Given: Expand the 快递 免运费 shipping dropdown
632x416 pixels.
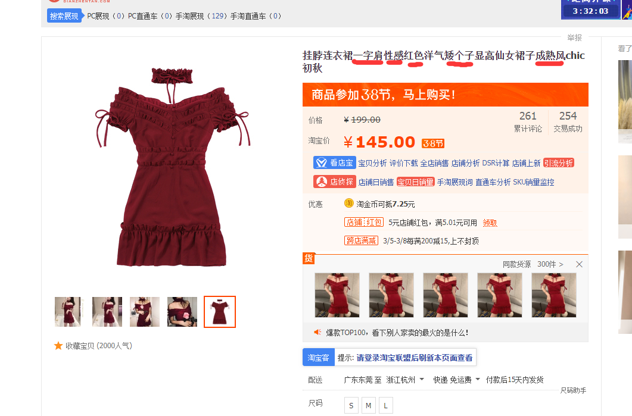Looking at the screenshot, I should click(x=457, y=379).
